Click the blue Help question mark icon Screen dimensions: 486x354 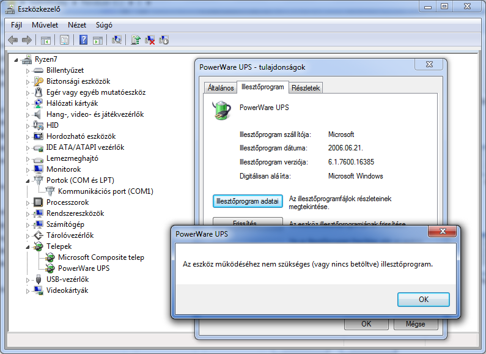click(83, 40)
